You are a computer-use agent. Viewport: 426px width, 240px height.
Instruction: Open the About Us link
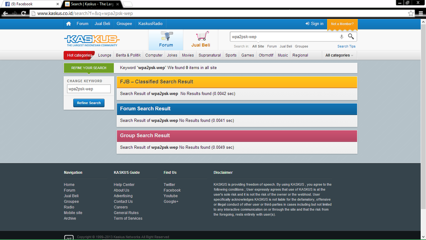(121, 190)
